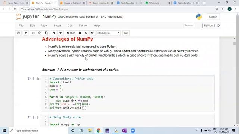Click the Python 3 kernel indicator circle

pos(218,26)
